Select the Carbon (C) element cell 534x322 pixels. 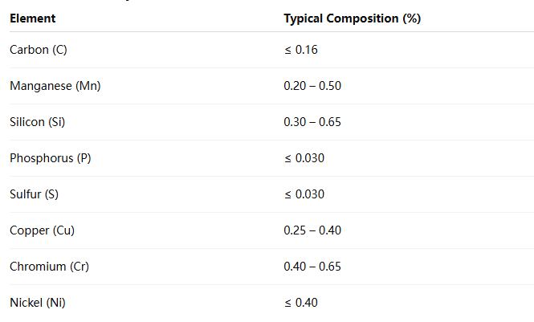(38, 50)
